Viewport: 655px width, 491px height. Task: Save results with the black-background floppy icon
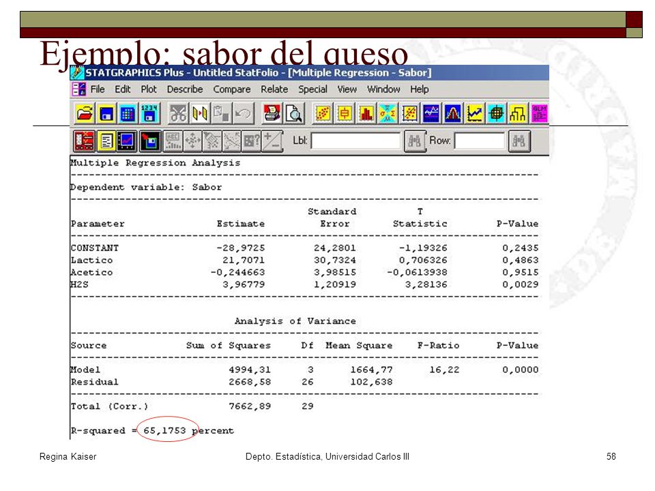(x=150, y=141)
